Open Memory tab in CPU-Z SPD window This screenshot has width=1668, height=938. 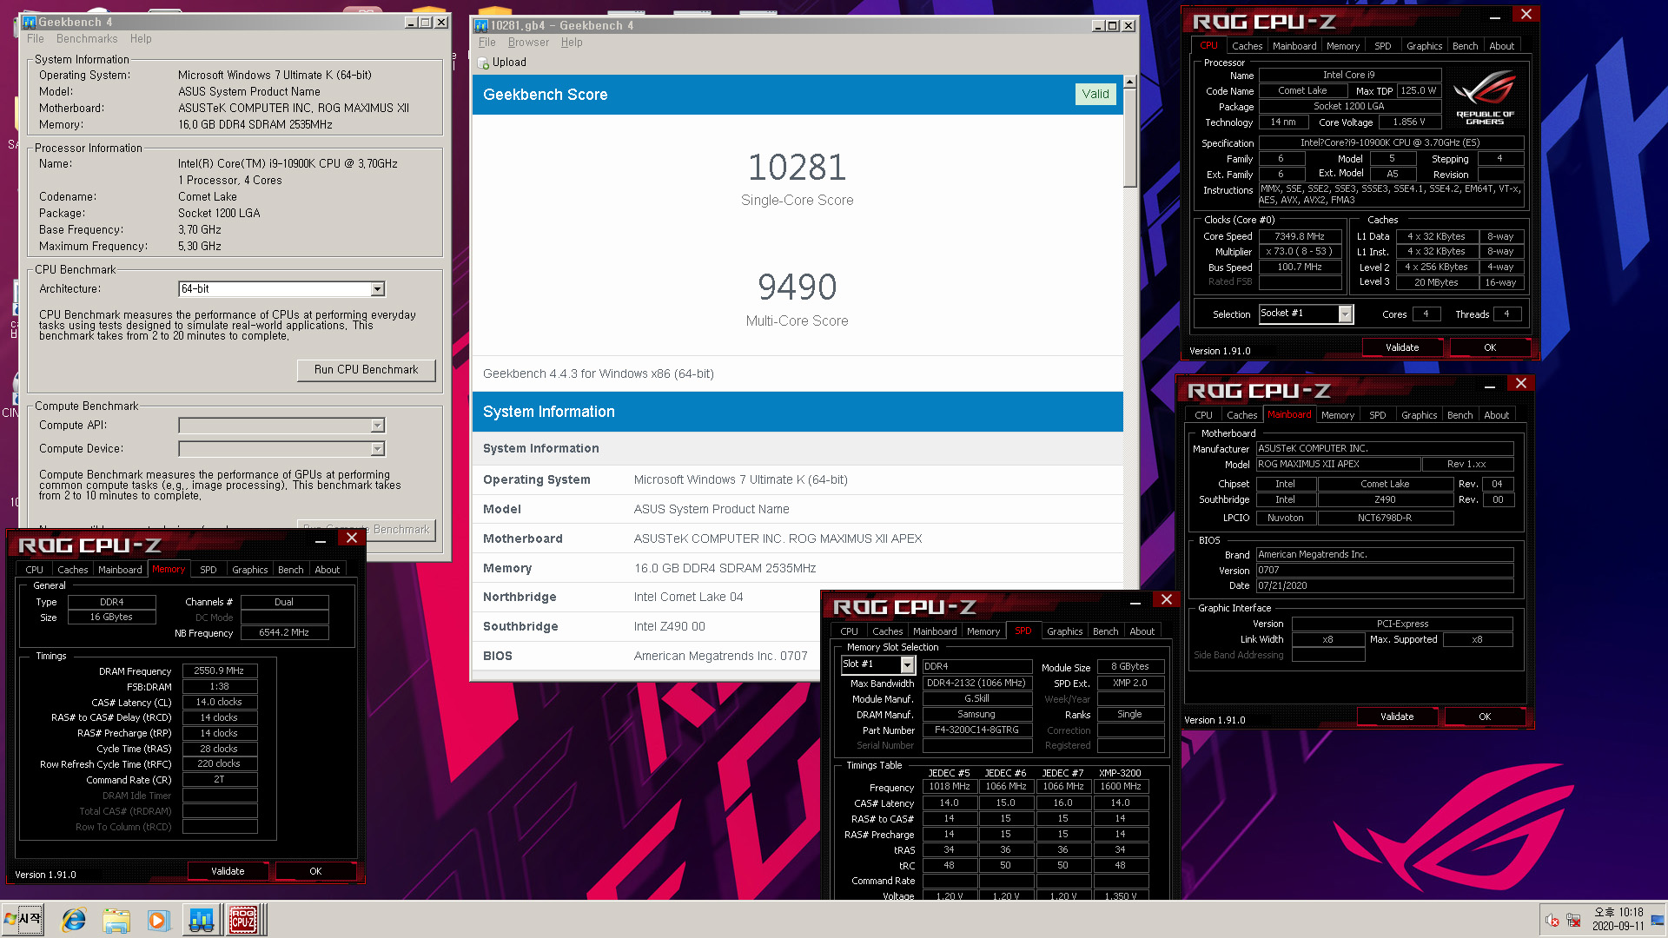coord(983,631)
